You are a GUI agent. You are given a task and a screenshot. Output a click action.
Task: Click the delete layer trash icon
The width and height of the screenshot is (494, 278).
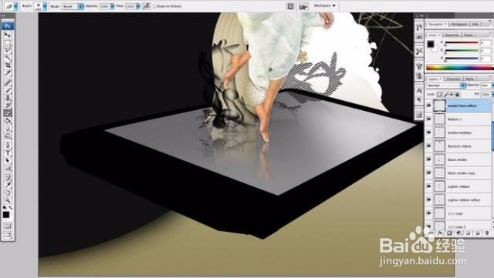pos(487,233)
